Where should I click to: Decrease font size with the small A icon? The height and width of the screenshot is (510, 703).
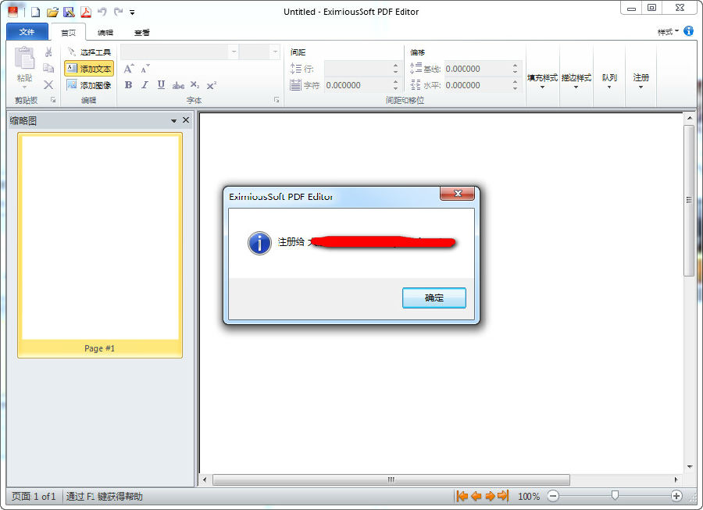(145, 69)
